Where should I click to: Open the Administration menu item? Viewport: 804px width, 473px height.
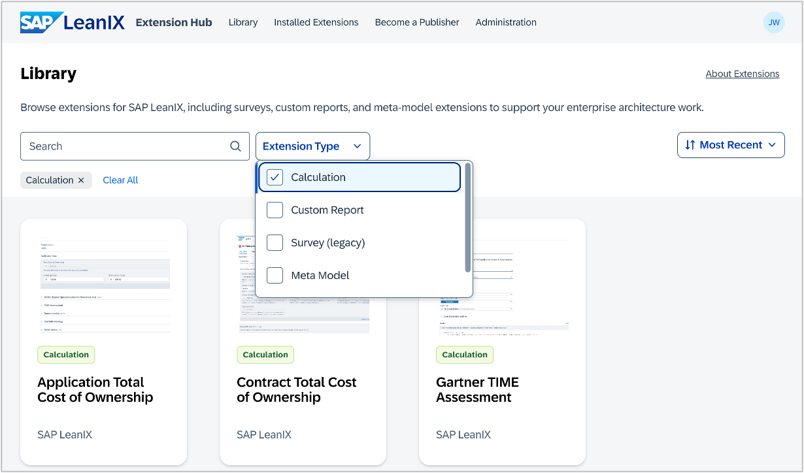coord(506,22)
